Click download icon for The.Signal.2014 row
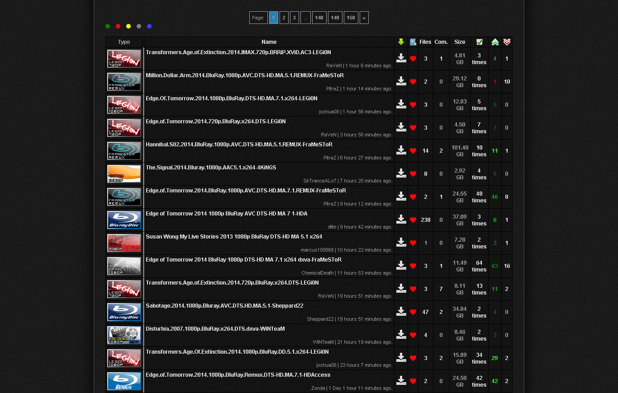618x393 pixels. click(401, 173)
